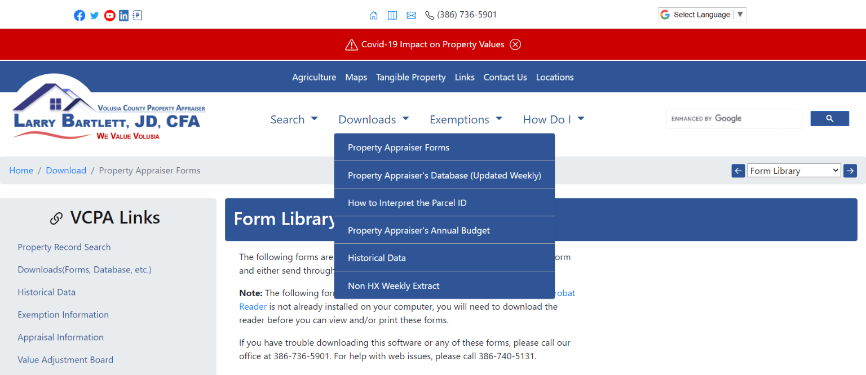Open the Facebook social media icon

[x=79, y=15]
